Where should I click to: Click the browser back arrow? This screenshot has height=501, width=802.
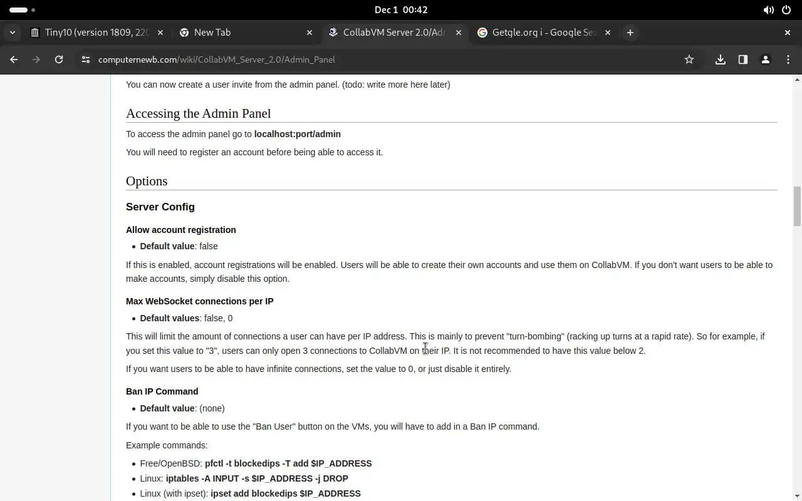14,59
